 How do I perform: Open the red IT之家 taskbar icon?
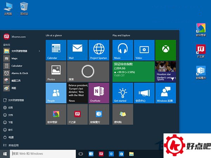[x=101, y=154]
